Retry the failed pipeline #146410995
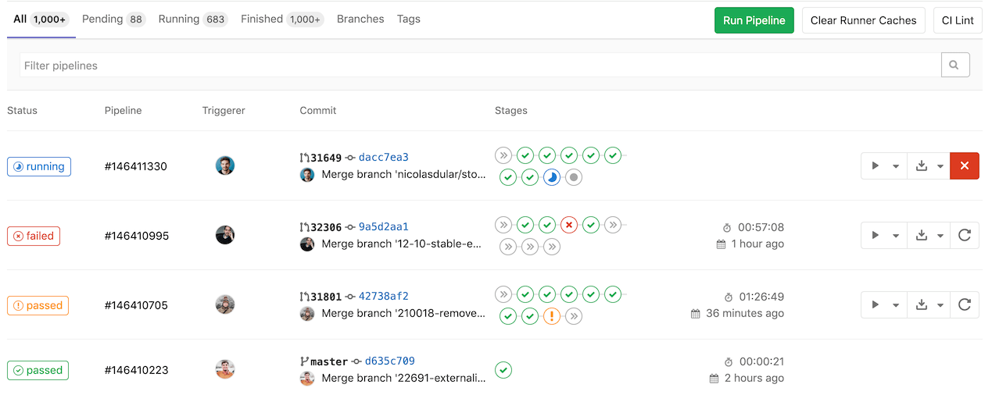 [964, 236]
